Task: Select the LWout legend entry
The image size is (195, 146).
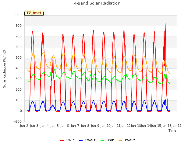Action: (127, 140)
